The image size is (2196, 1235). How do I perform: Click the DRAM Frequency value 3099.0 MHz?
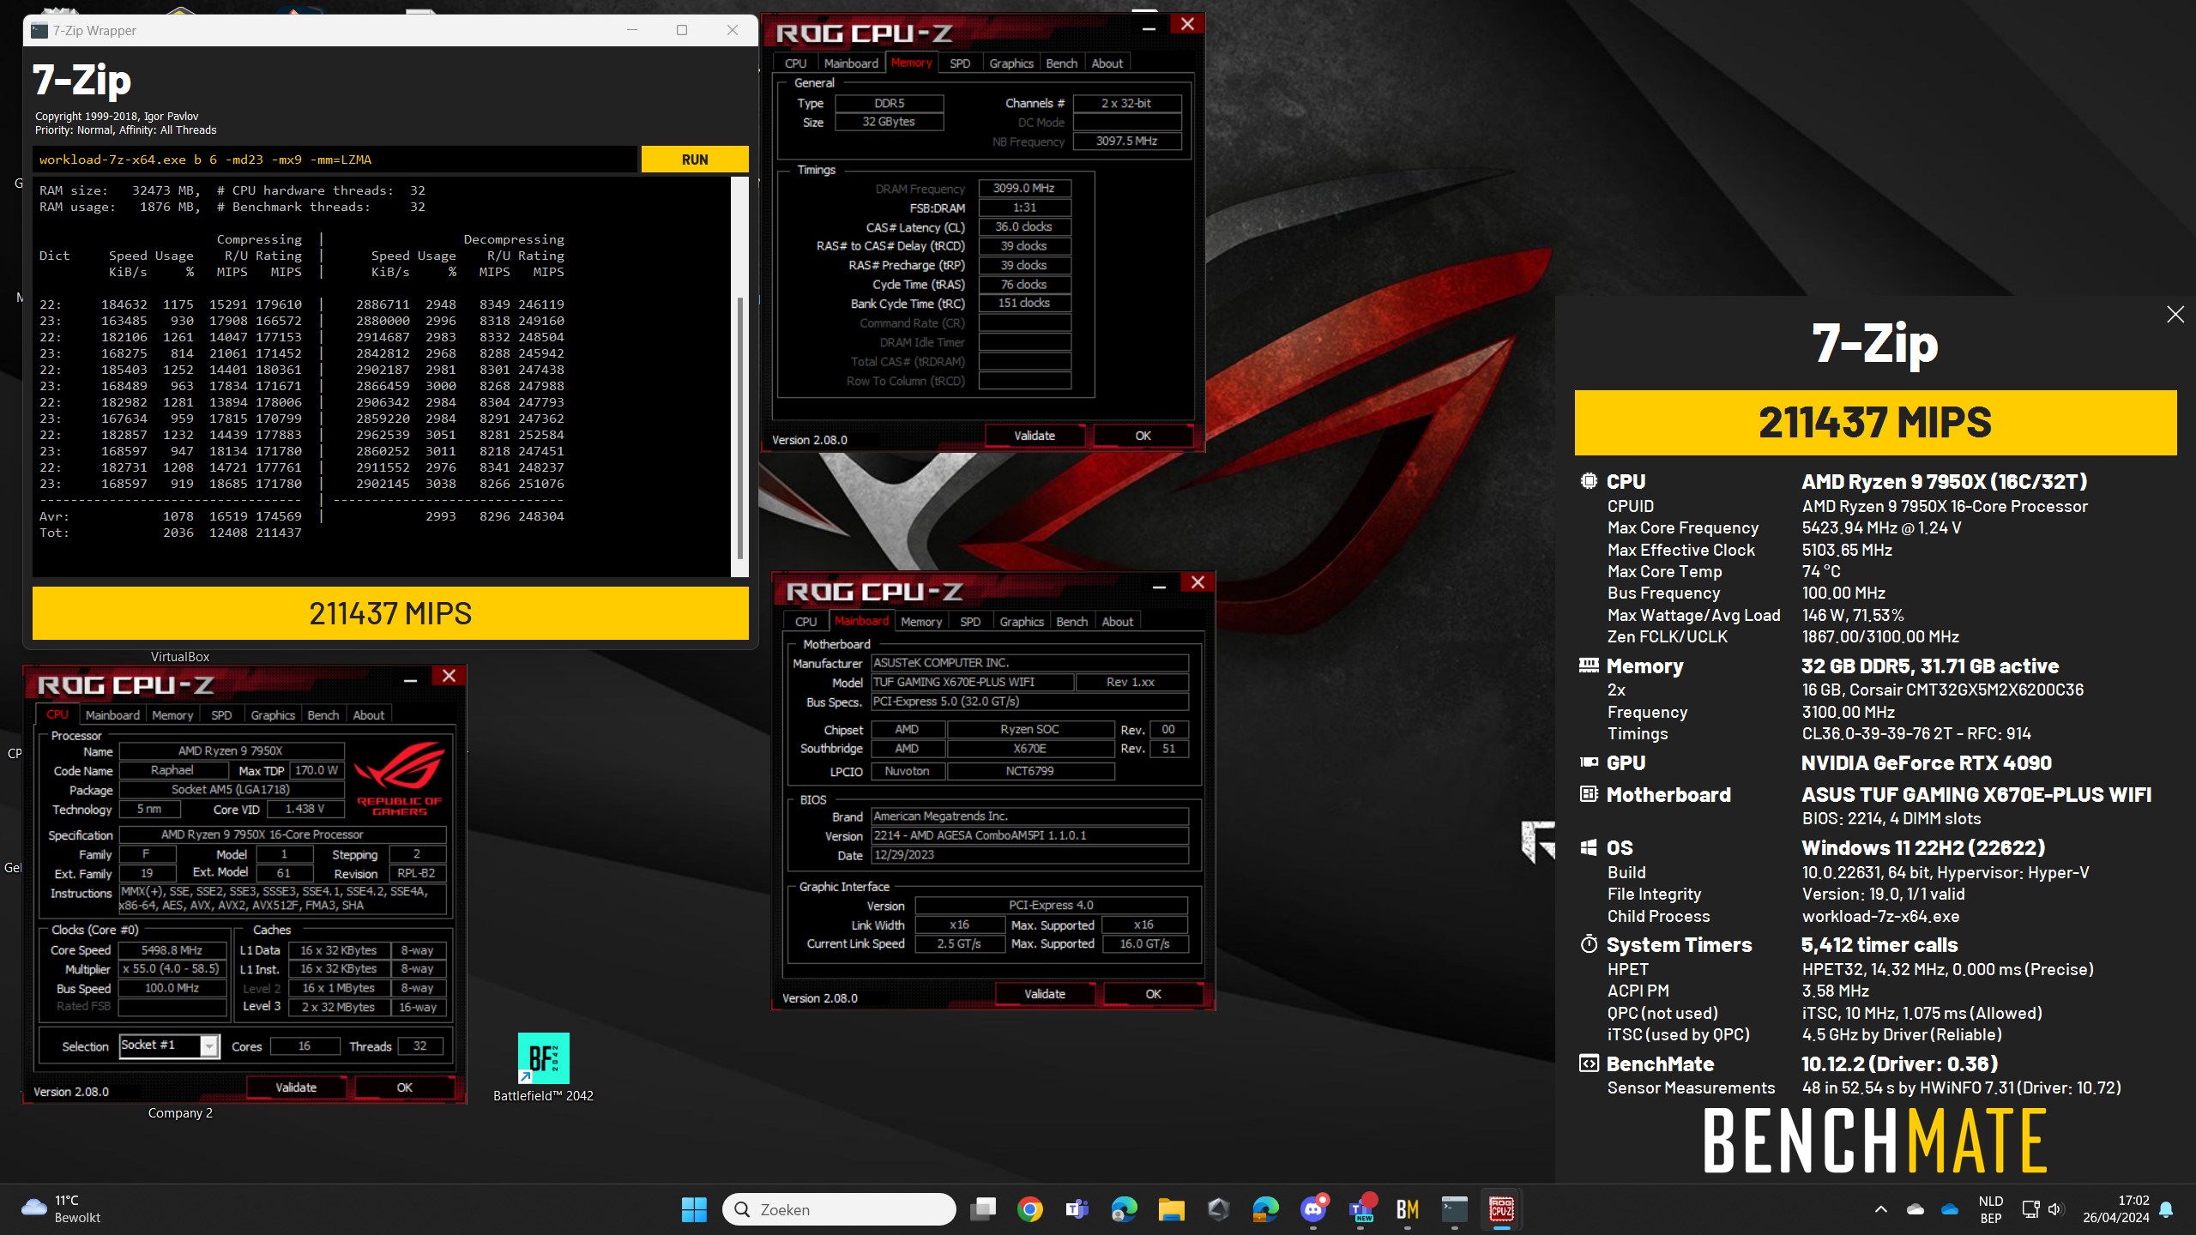pyautogui.click(x=1024, y=188)
